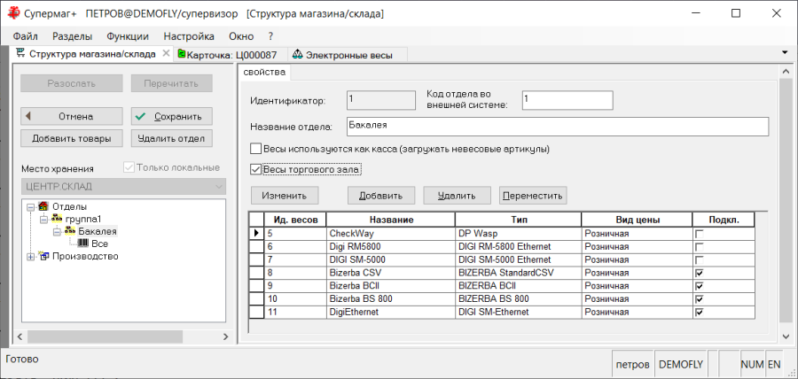The image size is (798, 379).
Task: Enable Подкл. checkbox for DIGI SM-5000 row
Action: 700,259
